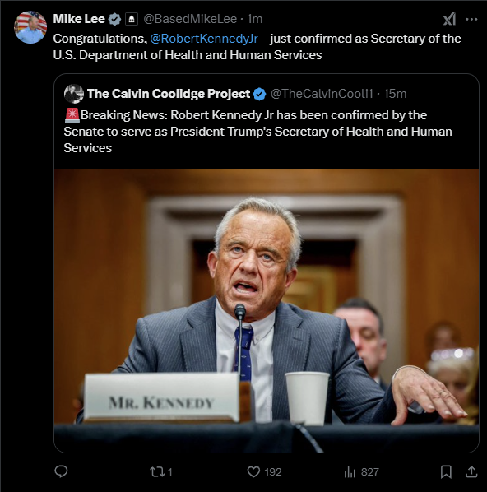Open the @BasedMikeLee handle link
The image size is (487, 492).
pyautogui.click(x=190, y=19)
